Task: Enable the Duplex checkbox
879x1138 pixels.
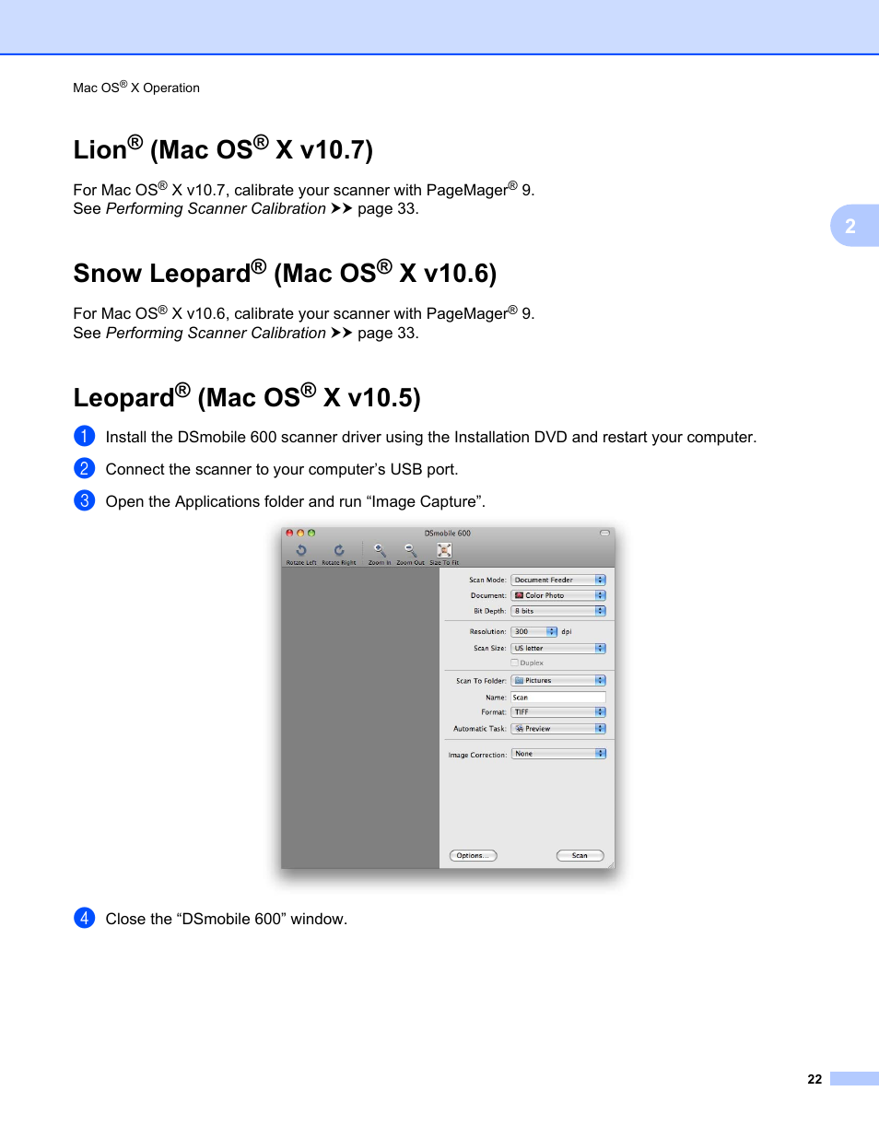Action: coord(514,663)
